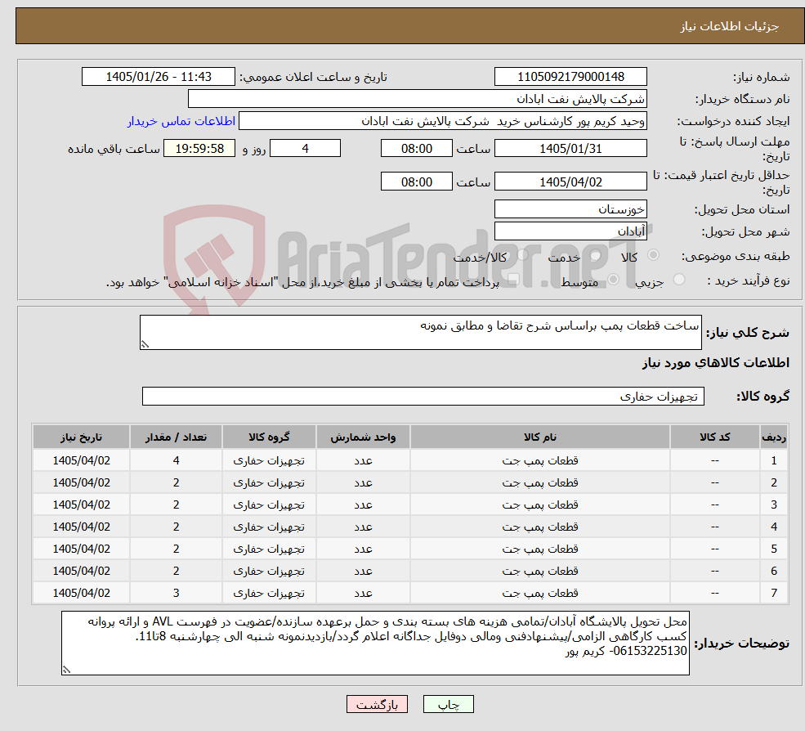This screenshot has width=805, height=731.
Task: Click the چاپ print button
Action: click(448, 704)
